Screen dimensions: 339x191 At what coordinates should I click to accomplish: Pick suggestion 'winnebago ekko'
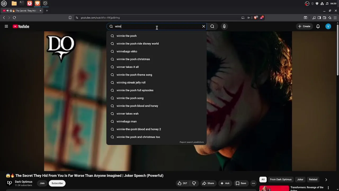tap(156, 51)
